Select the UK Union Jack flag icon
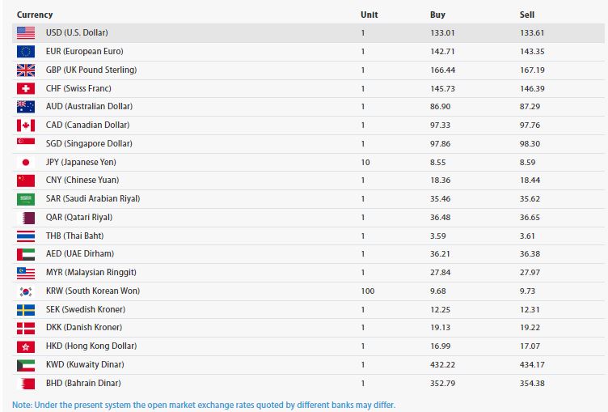 26,70
